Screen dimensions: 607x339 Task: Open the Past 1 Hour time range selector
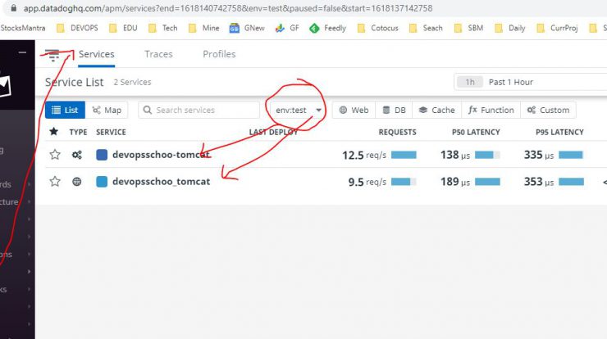point(531,82)
